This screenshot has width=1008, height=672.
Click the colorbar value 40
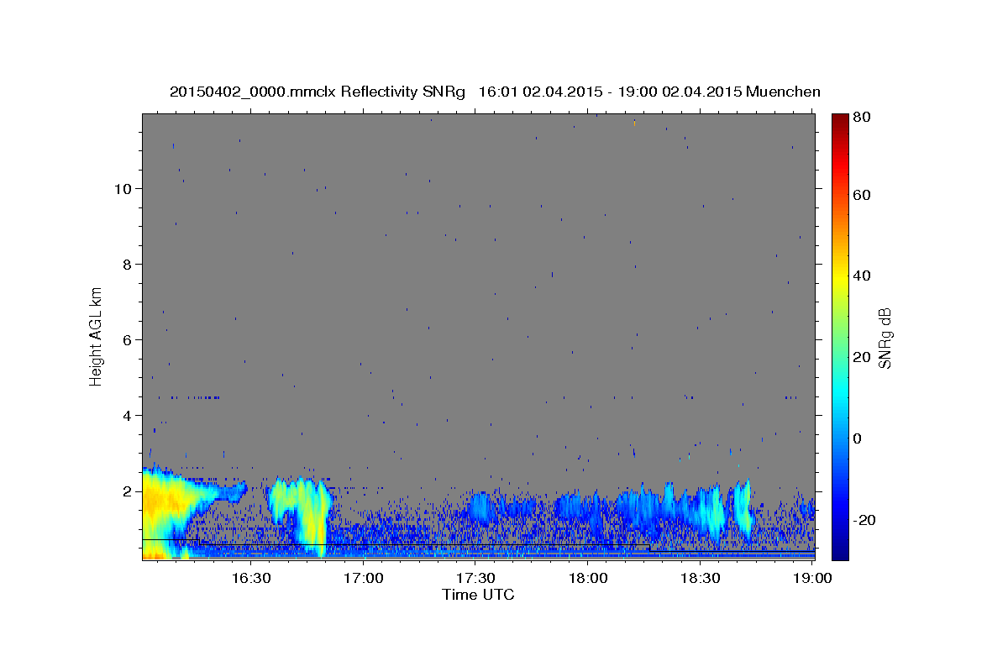point(860,276)
